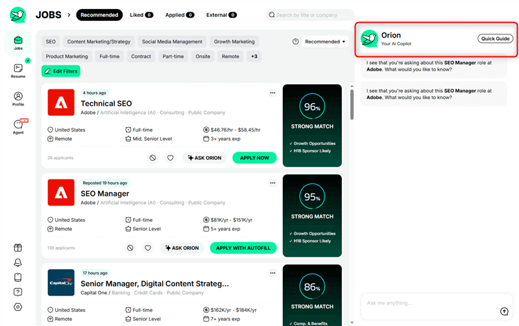The width and height of the screenshot is (519, 326).
Task: Toggle the Part-time filter chip
Action: click(173, 56)
